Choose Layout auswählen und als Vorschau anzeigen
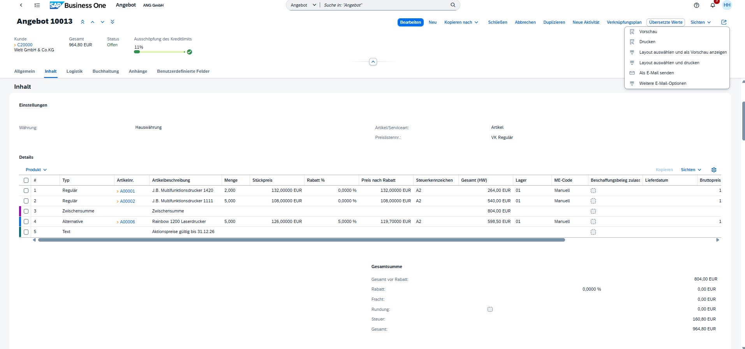Viewport: 745px width, 349px height. [x=677, y=52]
